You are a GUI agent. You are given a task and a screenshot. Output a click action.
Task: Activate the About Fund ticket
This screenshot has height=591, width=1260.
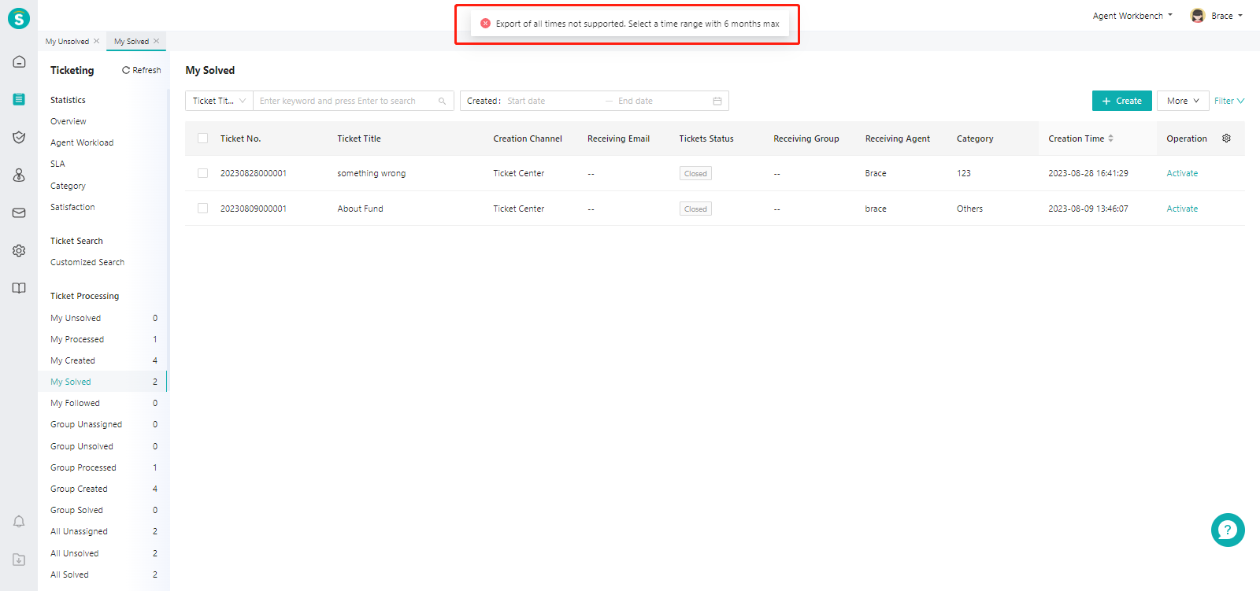(x=1182, y=209)
